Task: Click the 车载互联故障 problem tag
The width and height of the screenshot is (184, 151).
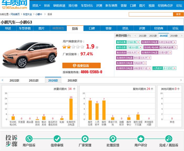Action: tap(165, 42)
